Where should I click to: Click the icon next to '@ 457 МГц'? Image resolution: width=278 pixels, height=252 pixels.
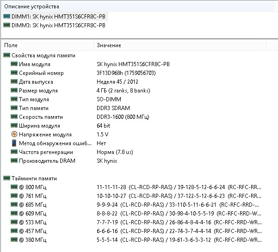point(14,231)
